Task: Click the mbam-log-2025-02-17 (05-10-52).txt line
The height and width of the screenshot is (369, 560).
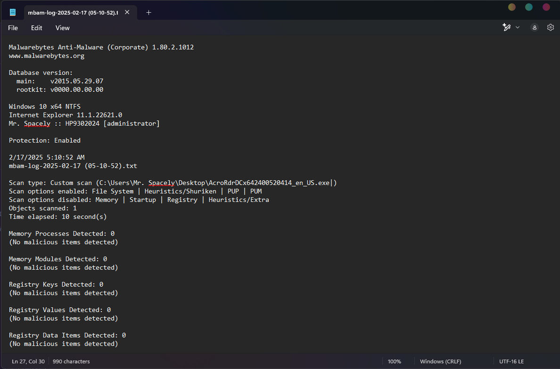Action: 73,166
